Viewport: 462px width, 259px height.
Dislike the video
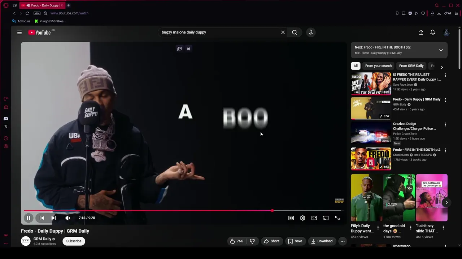(252, 241)
